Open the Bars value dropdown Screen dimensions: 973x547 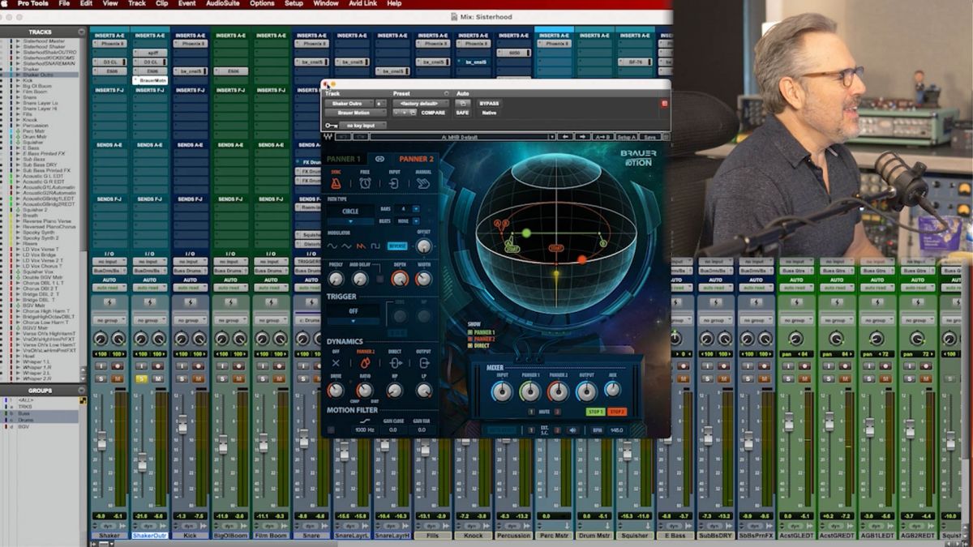click(416, 209)
